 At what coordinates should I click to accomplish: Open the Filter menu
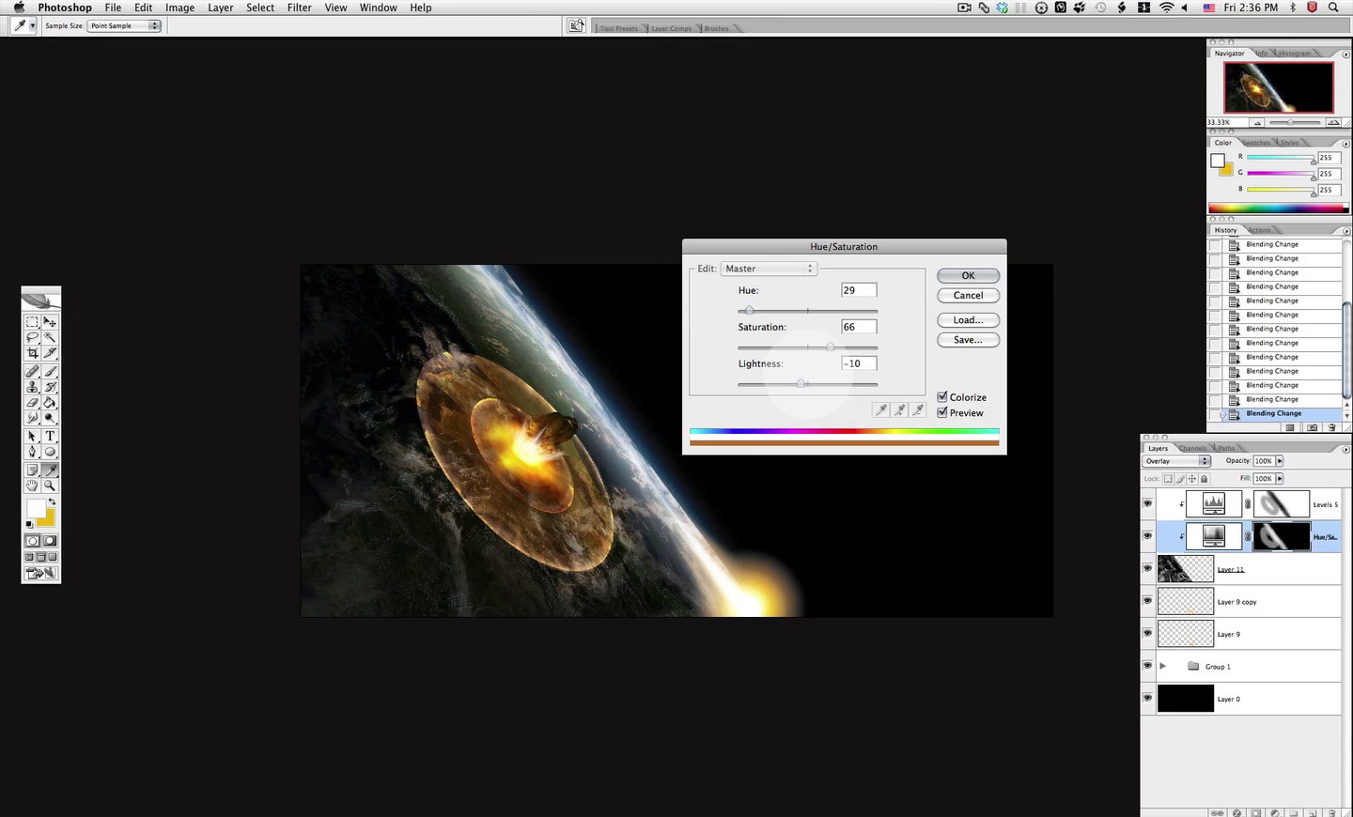[x=300, y=8]
